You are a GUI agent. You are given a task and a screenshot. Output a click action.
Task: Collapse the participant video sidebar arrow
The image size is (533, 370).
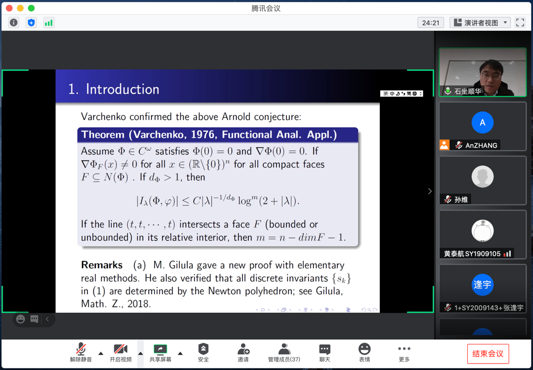(x=429, y=191)
